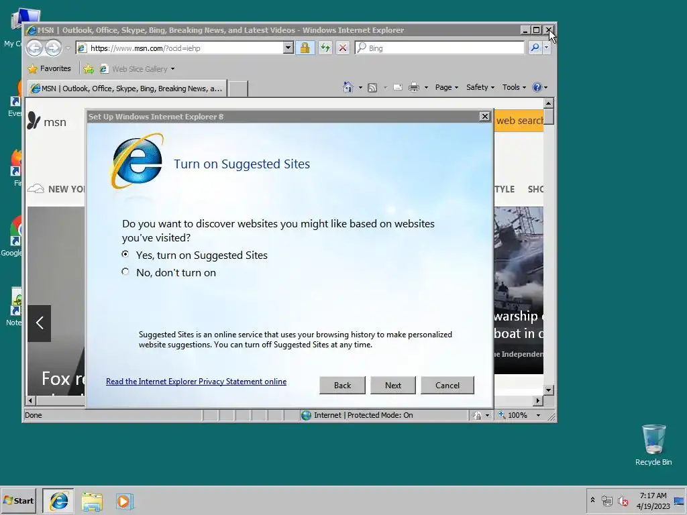The image size is (687, 515).
Task: Open the Safety menu
Action: point(480,87)
